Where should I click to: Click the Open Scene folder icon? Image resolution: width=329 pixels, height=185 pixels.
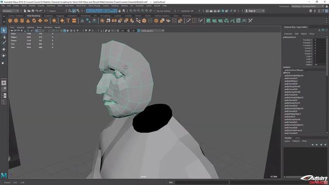[29, 11]
